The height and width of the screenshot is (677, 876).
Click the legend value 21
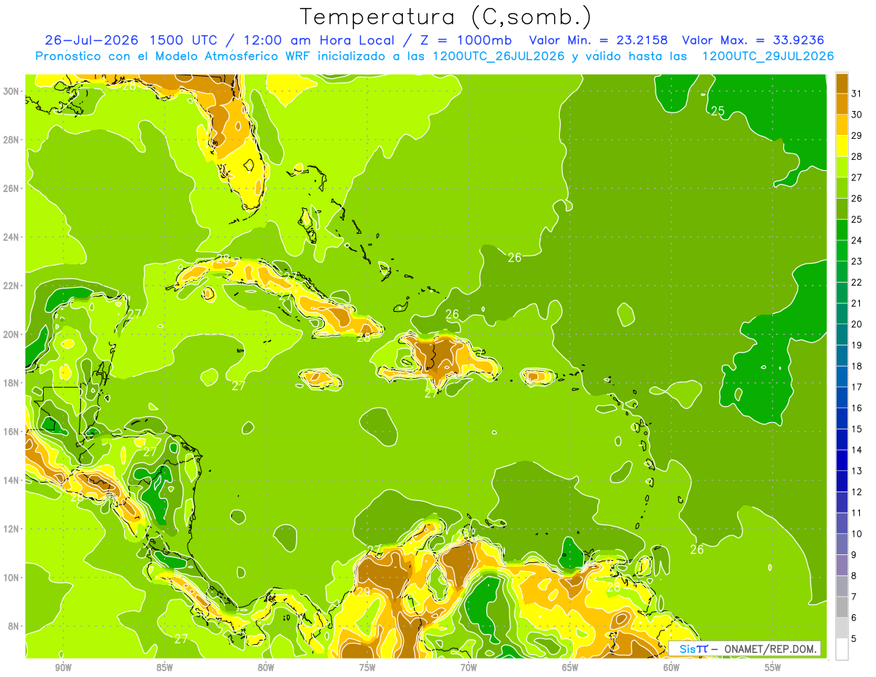tap(857, 303)
